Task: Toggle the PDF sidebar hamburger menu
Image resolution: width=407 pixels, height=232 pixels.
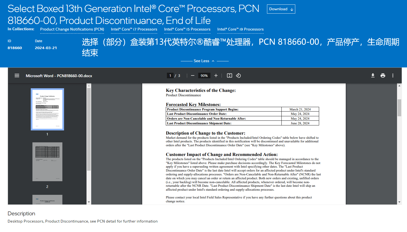Action: [x=17, y=75]
